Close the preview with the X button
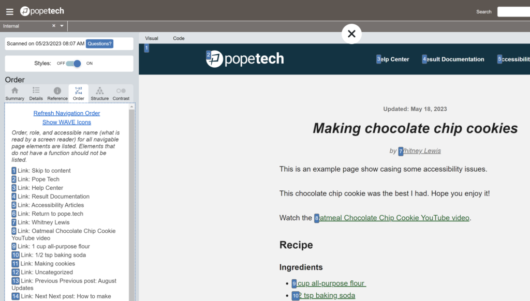 (x=351, y=34)
